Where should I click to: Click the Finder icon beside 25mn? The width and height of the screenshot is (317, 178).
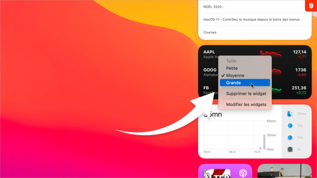290,114
